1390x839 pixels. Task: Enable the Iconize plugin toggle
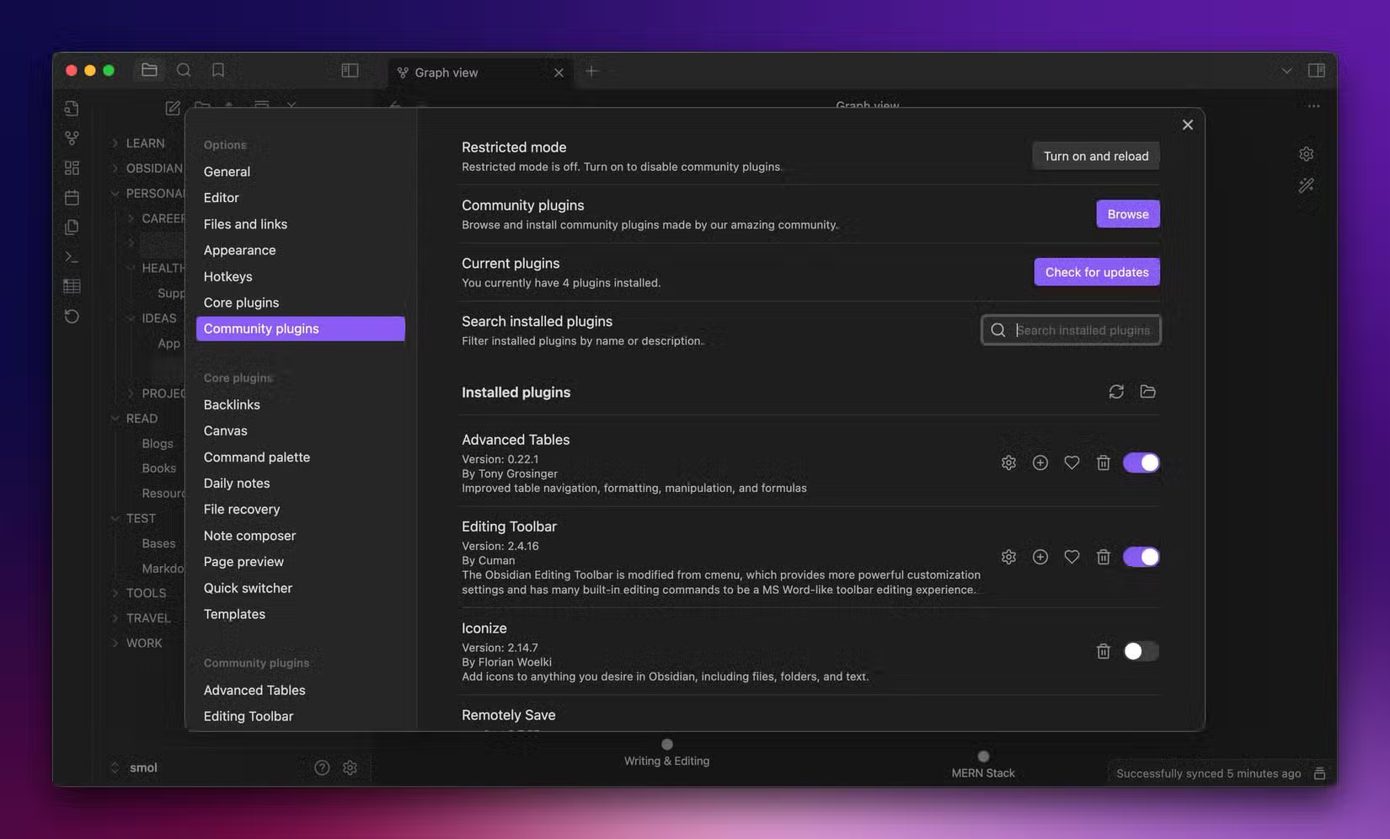(1141, 650)
